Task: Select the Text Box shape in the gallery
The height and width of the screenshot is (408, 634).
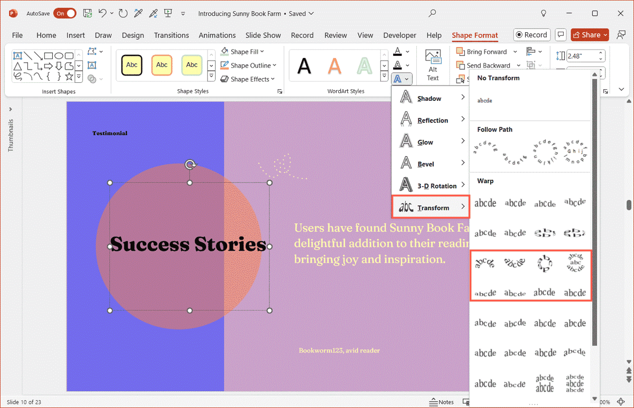Action: tap(17, 55)
